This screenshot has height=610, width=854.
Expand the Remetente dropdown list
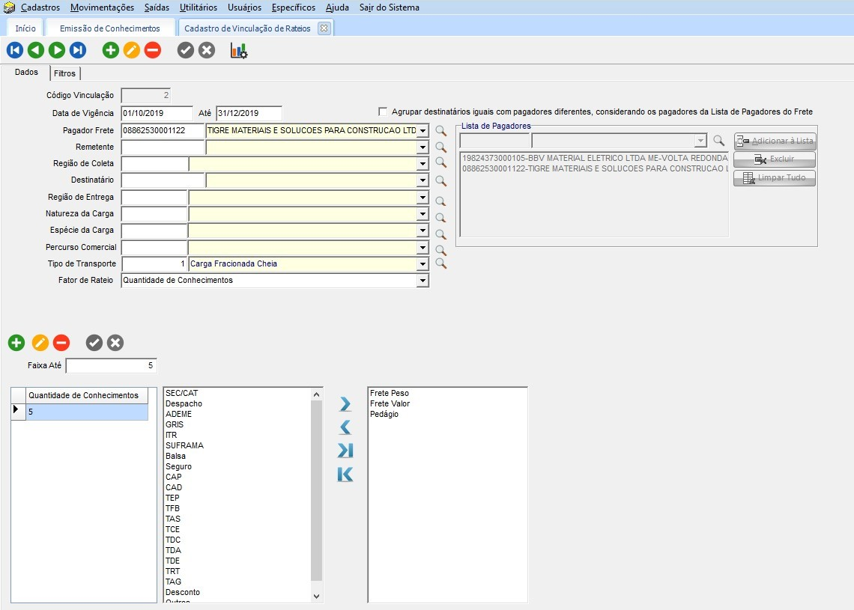423,147
